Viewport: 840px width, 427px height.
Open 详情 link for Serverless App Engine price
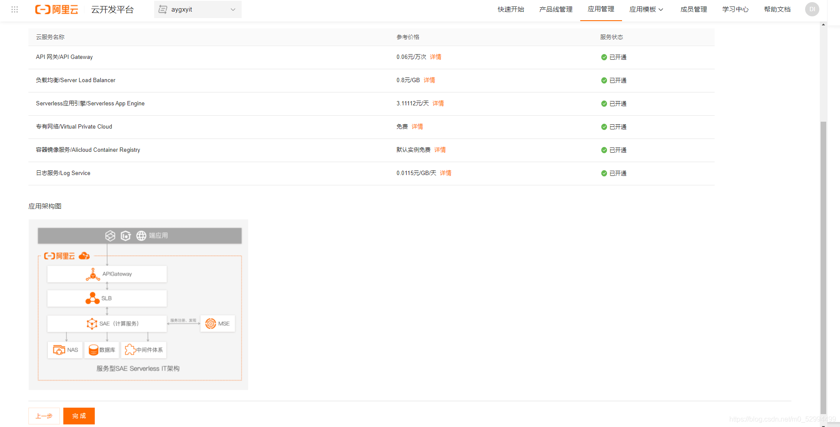438,103
